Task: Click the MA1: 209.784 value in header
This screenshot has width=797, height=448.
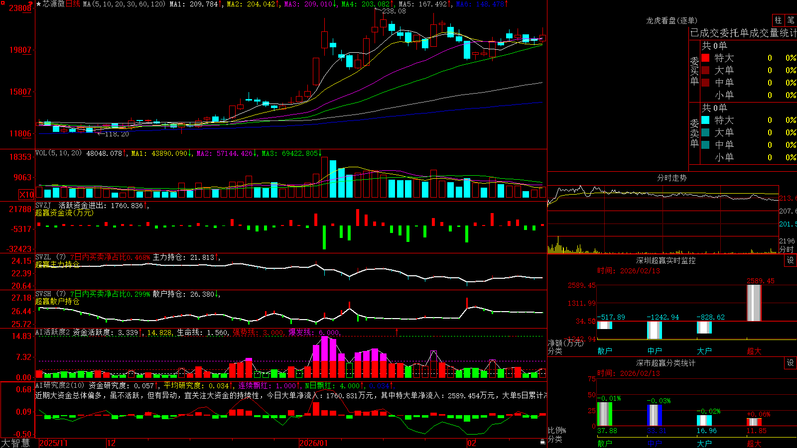Action: tap(194, 4)
